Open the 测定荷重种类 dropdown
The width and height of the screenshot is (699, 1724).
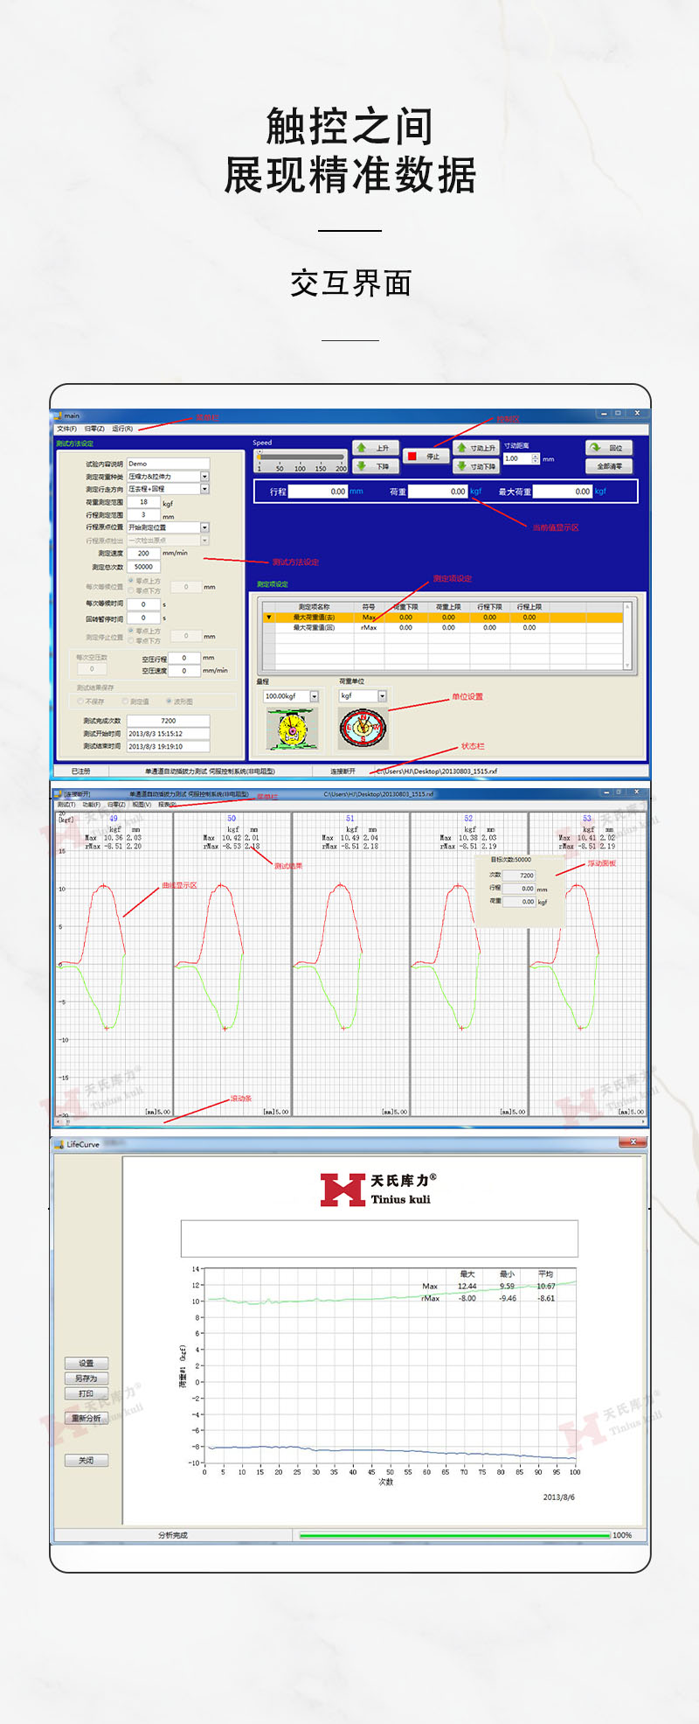pyautogui.click(x=204, y=477)
